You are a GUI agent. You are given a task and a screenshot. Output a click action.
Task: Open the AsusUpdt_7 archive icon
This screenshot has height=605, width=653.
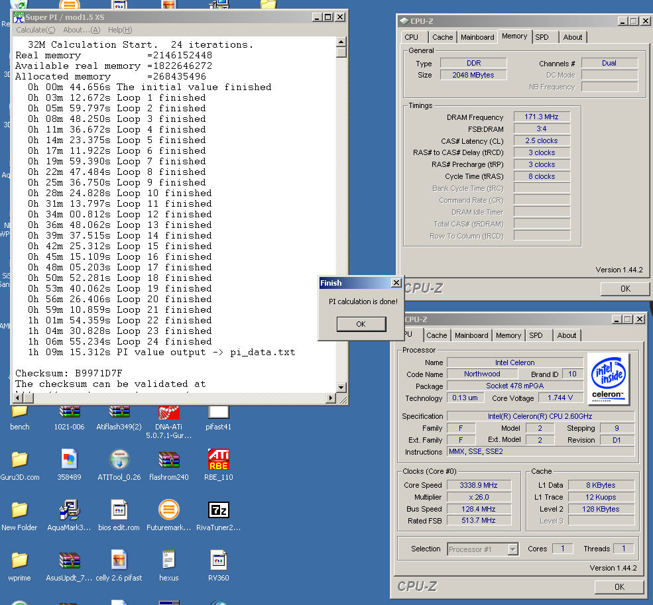click(69, 561)
